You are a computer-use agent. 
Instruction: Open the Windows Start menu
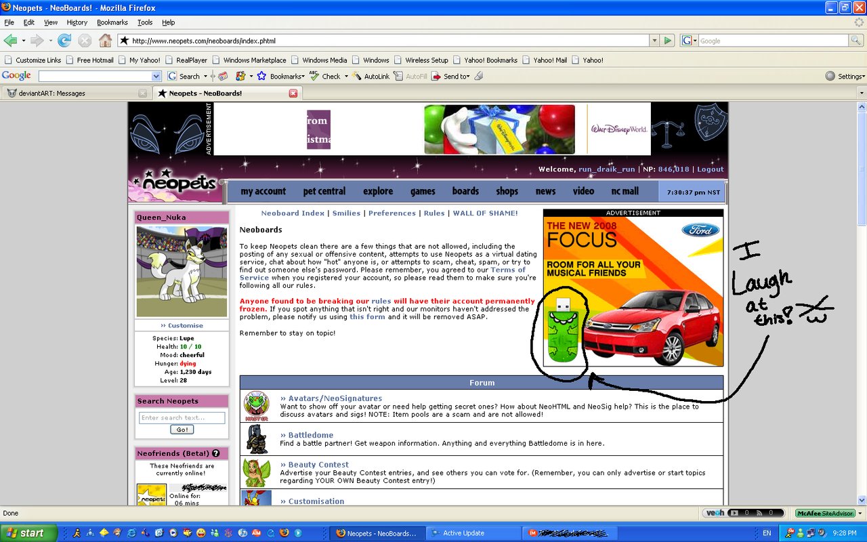(x=25, y=533)
